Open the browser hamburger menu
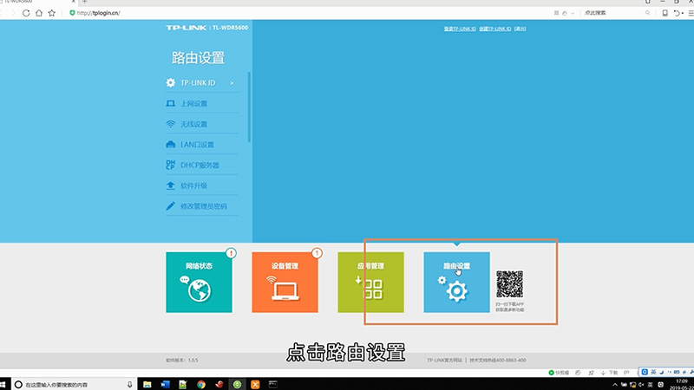Screen dimensions: 694x390 tap(691, 13)
